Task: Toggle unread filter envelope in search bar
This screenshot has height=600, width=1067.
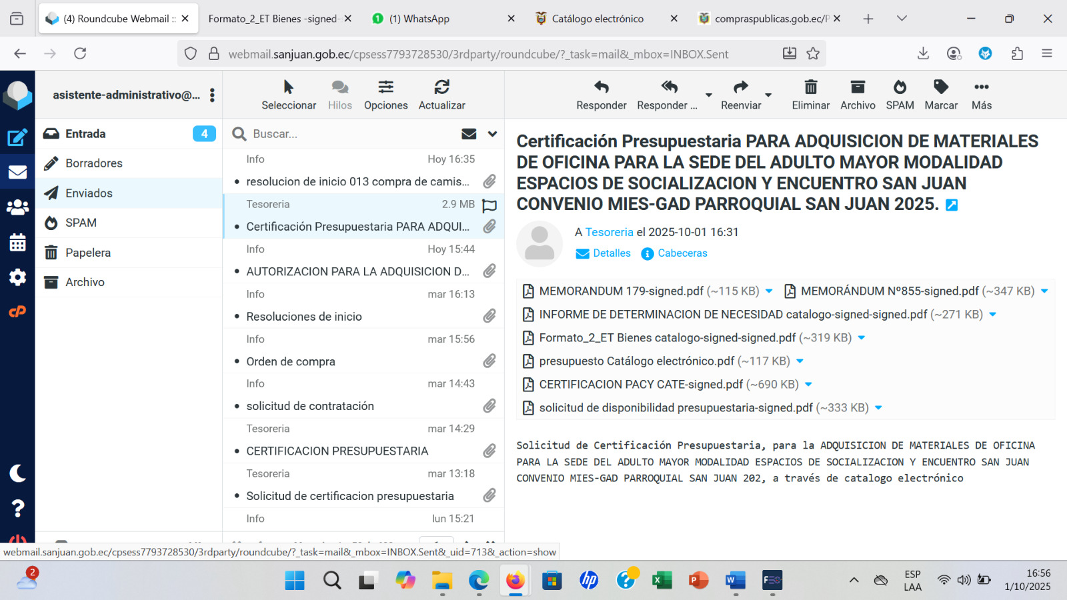Action: point(469,134)
